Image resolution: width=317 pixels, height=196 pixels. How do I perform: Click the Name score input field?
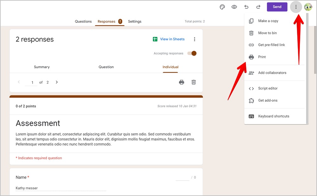[x=182, y=178]
